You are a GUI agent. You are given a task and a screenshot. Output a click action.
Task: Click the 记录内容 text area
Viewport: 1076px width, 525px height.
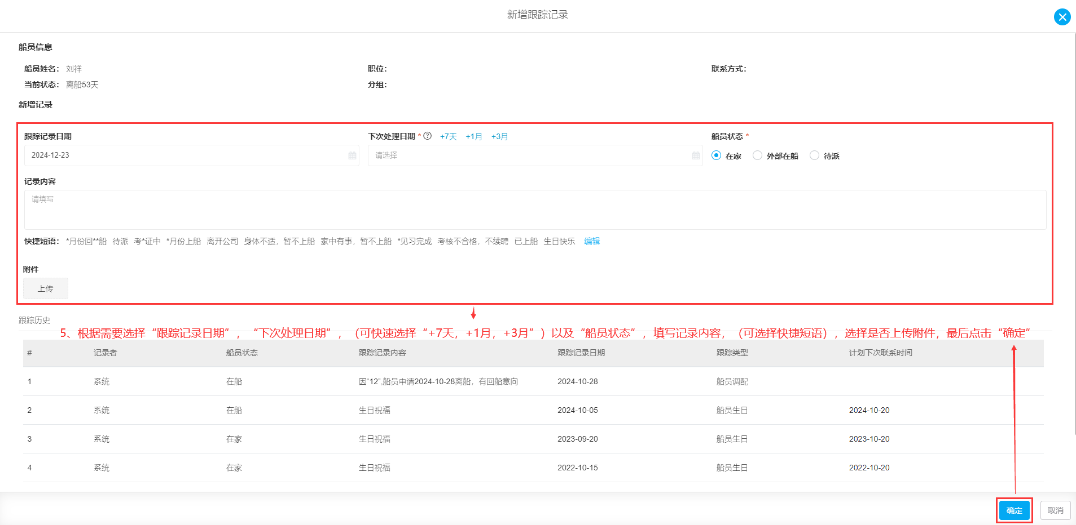pos(535,210)
